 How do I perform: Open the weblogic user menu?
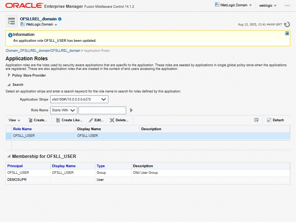(268, 6)
